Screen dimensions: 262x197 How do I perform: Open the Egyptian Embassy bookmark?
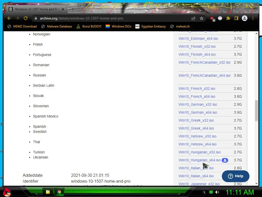tap(150, 26)
